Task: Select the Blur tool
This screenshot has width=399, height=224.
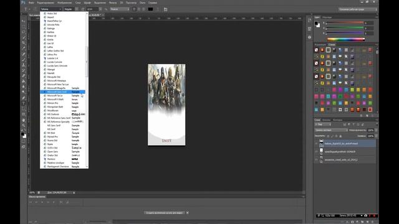Action: tap(24, 87)
